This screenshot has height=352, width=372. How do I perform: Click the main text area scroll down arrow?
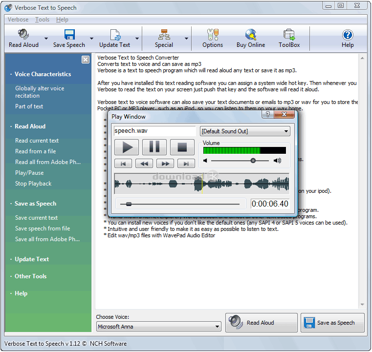362,305
